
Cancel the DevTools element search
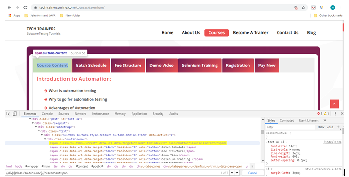pos(253,173)
